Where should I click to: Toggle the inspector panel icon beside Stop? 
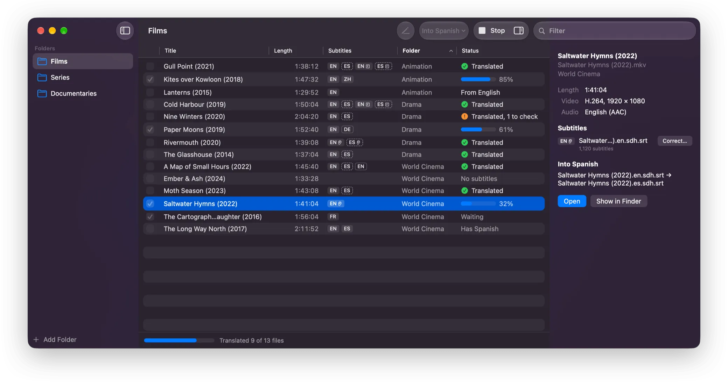click(518, 31)
